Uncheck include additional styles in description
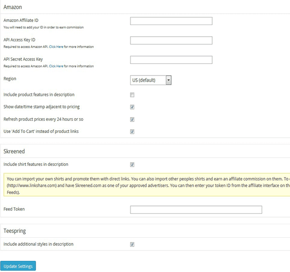 coord(132,244)
